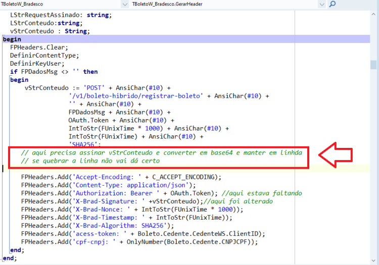Click the 'acess-token: ' header line

coord(143,234)
